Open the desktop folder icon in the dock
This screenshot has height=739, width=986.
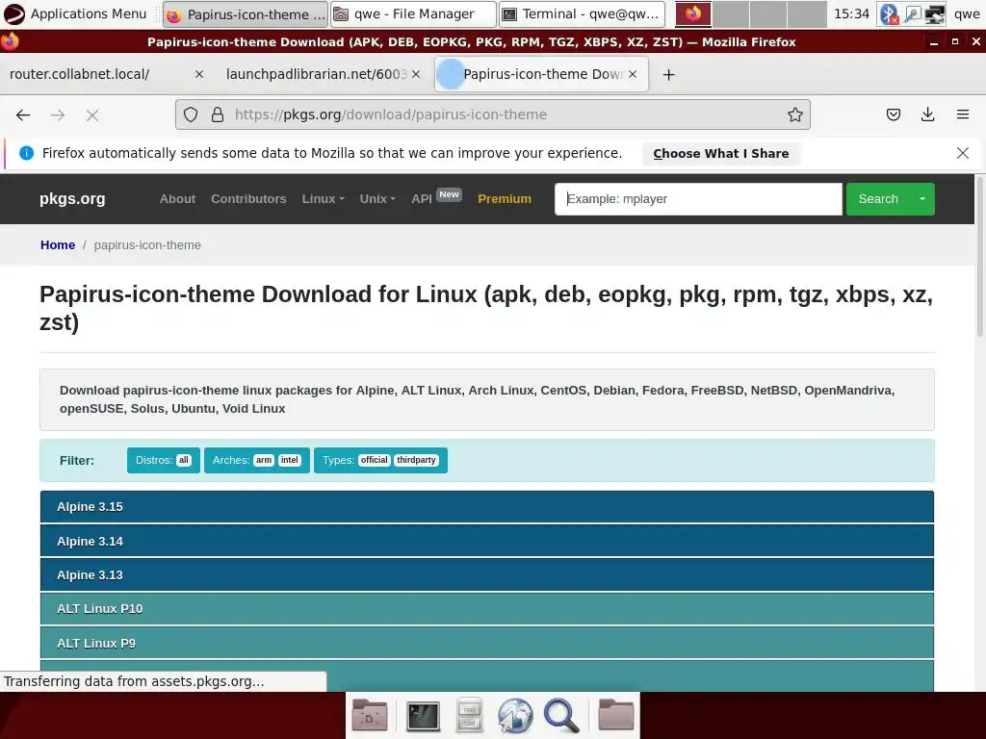click(x=370, y=716)
